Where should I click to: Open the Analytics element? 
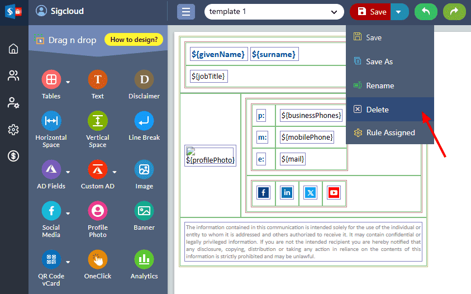[x=144, y=259]
